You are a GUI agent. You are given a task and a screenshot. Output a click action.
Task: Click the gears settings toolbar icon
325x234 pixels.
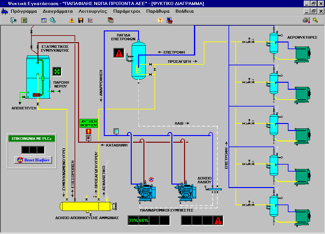point(53,20)
